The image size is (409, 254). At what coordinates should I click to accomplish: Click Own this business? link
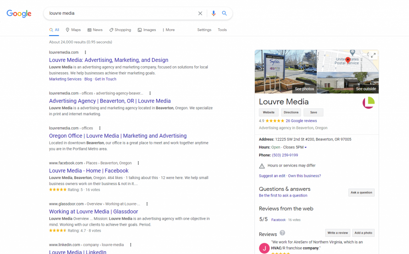pos(304,176)
